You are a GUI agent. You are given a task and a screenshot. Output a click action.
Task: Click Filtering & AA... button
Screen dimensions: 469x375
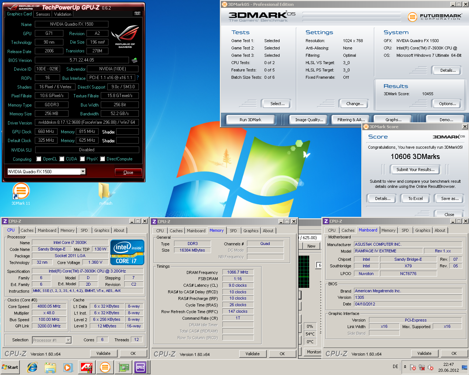(351, 120)
